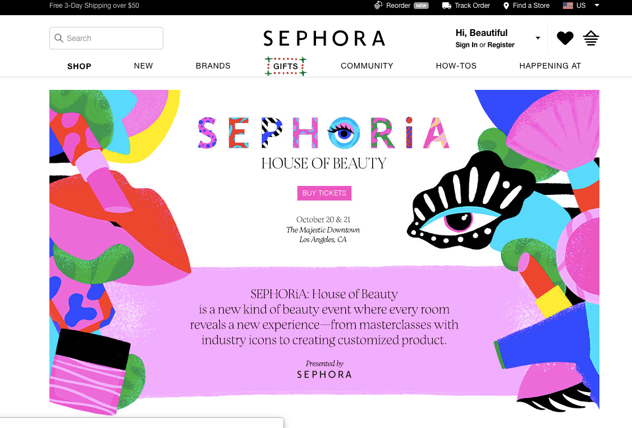
Task: Focus the Search input field
Action: click(107, 38)
